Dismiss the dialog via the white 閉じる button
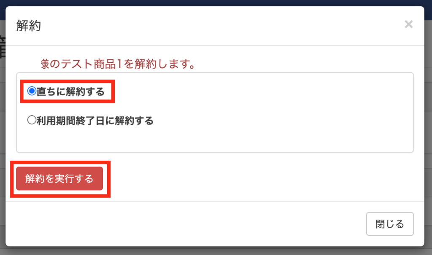Viewport: 432px width, 255px height. [389, 224]
